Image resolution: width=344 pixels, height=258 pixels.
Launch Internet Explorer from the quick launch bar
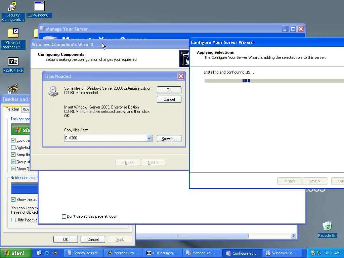pos(47,253)
